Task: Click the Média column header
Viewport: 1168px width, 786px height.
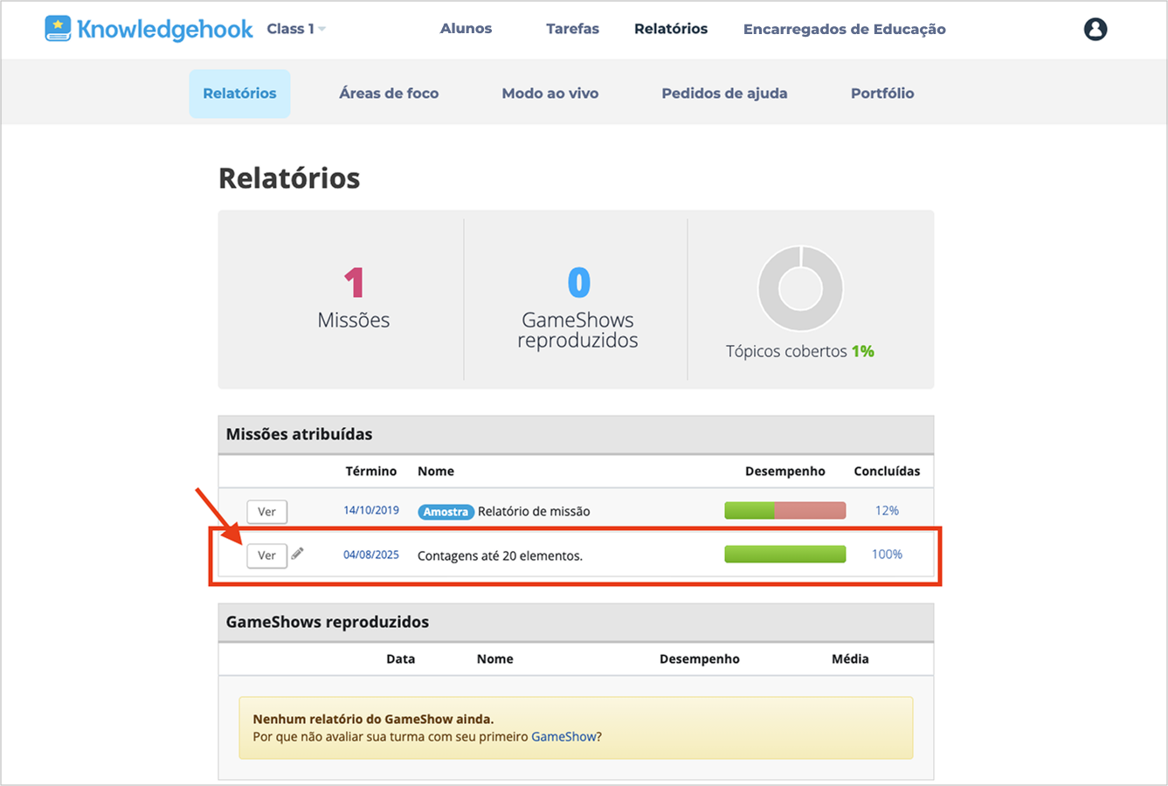Action: point(850,658)
